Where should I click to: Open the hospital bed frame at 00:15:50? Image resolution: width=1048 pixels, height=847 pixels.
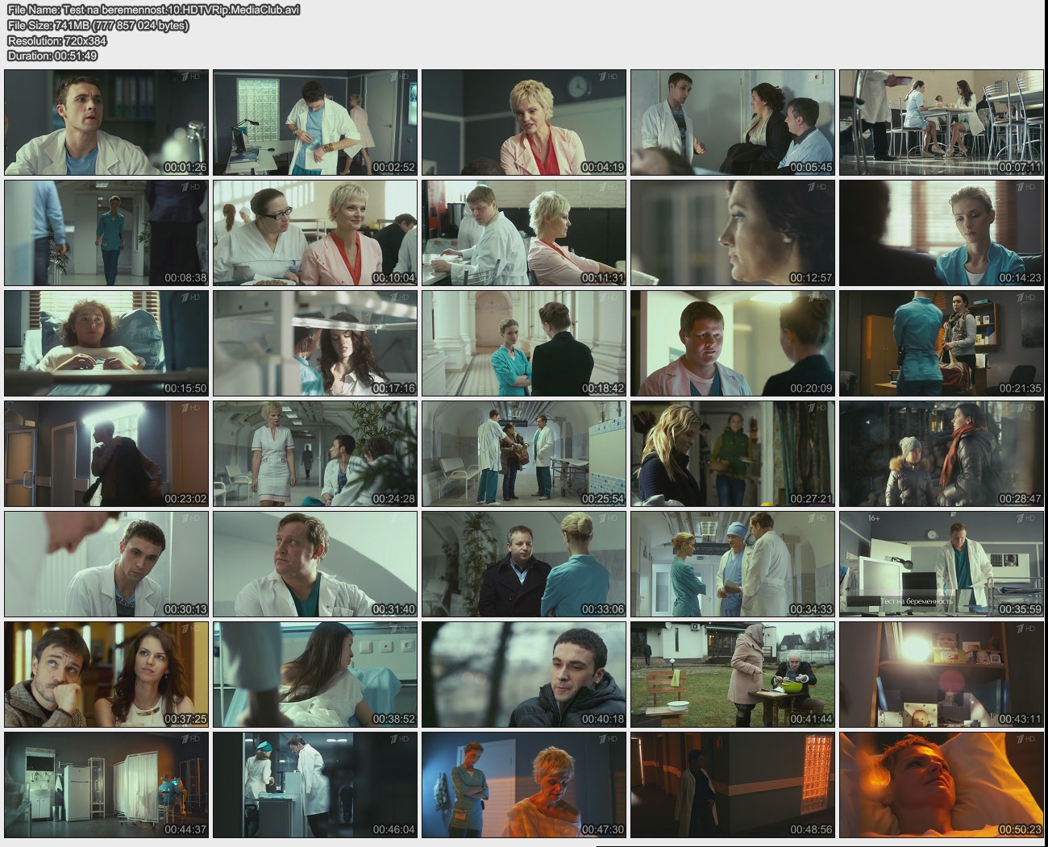point(106,343)
